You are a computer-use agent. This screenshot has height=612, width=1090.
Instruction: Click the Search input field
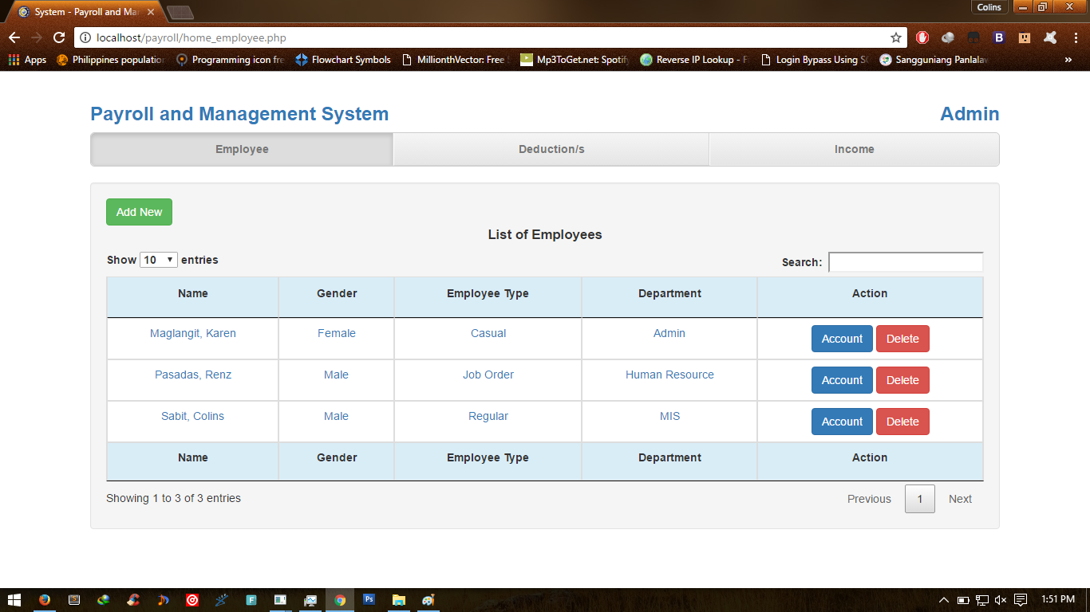(906, 261)
